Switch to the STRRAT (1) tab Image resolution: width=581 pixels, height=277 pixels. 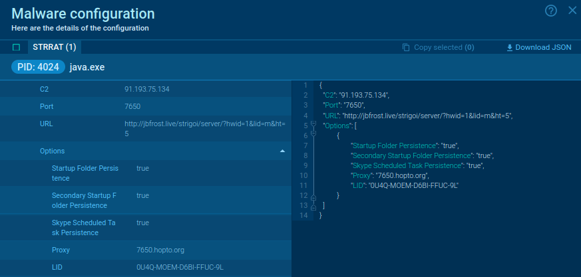(55, 47)
